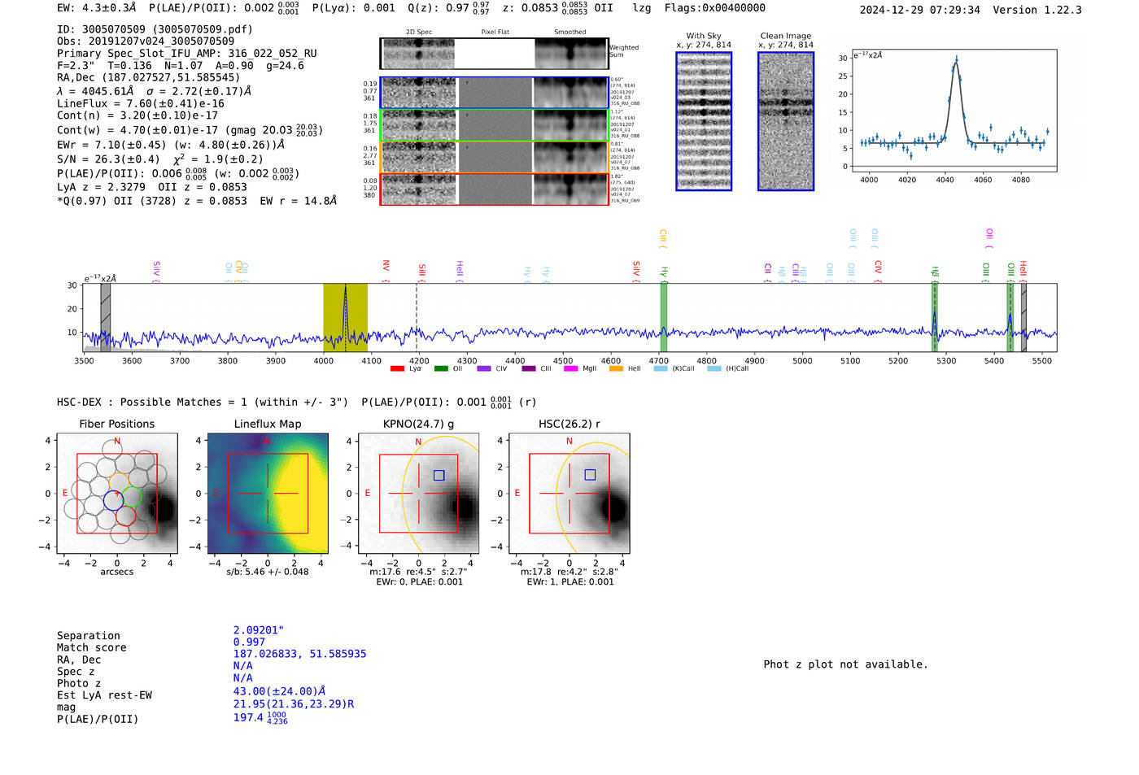
Task: Click the green Hγ line label
Action: coord(664,273)
